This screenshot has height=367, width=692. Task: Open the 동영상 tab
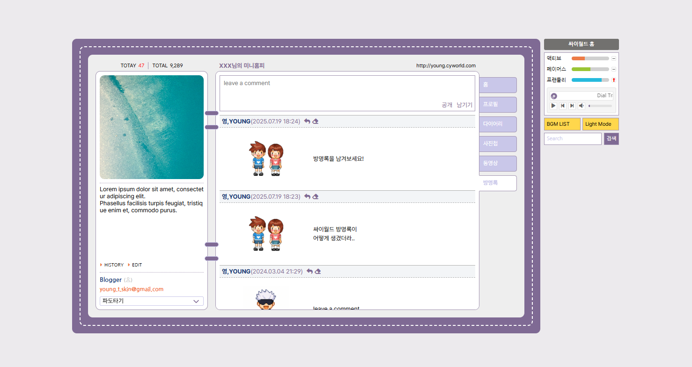[x=498, y=164]
